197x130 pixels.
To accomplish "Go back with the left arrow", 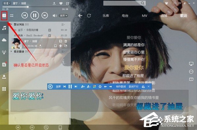I will (80, 16).
